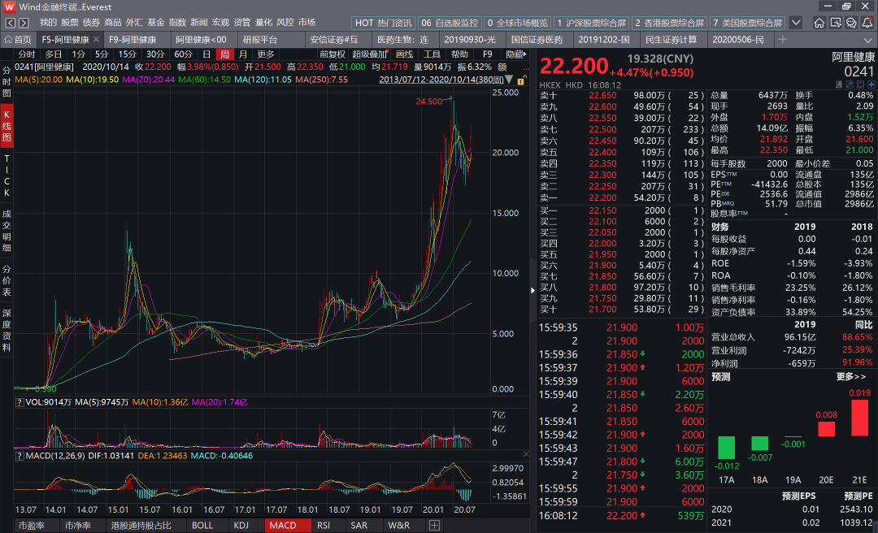Click the screenshot scissors icon

[836, 23]
